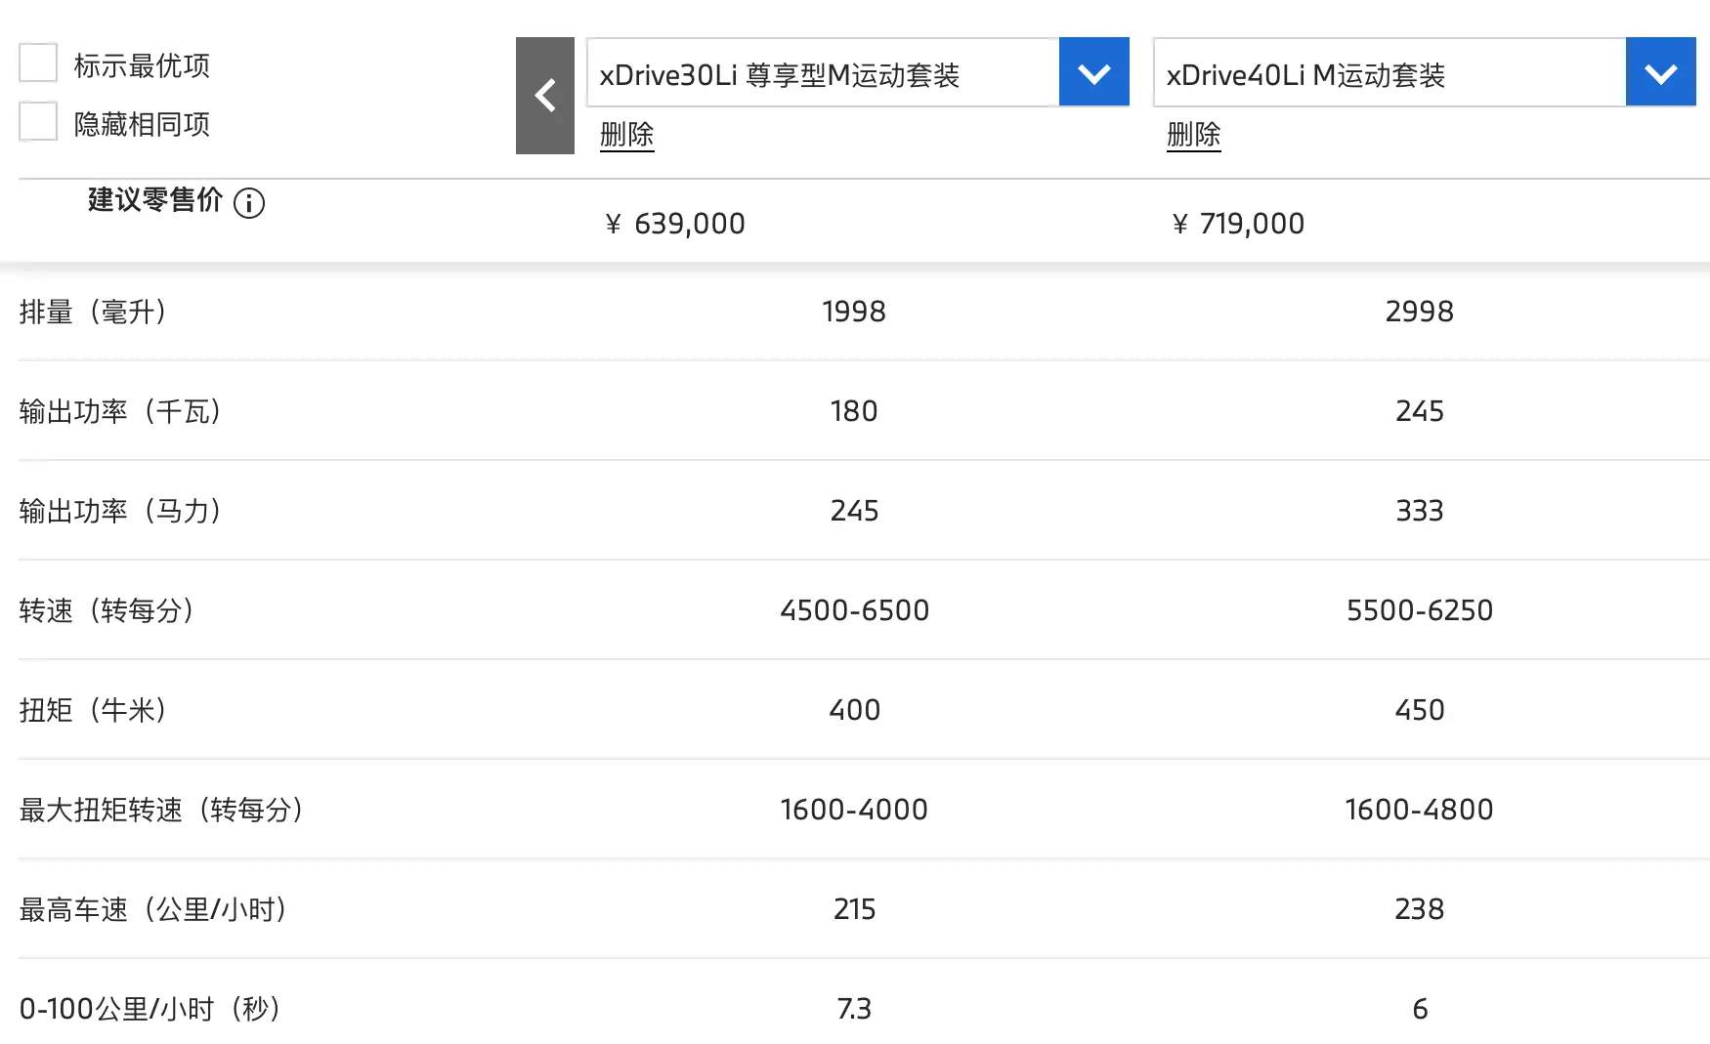The height and width of the screenshot is (1044, 1710).
Task: Open info icon beside 建议零售价
Action: coord(249,203)
